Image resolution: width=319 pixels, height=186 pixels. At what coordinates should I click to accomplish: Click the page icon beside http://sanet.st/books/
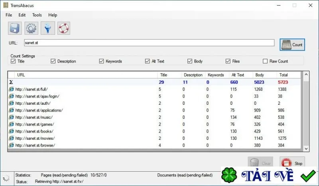(x=12, y=131)
